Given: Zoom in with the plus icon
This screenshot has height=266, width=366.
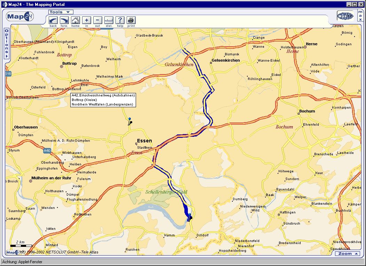Looking at the screenshot, I should [87, 20].
